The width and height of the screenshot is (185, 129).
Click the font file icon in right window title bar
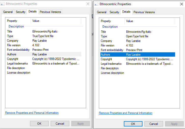(x=96, y=4)
